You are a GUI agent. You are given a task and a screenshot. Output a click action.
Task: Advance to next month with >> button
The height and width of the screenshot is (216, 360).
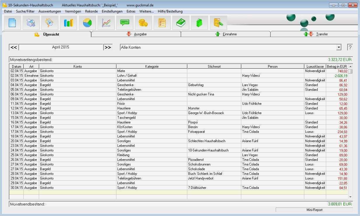[108, 47]
